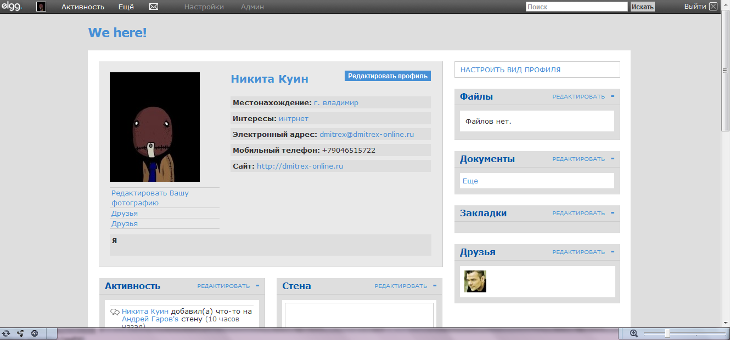Click РЕДАКТИРОВАТЬ in Стена widget
The width and height of the screenshot is (730, 340).
point(401,286)
